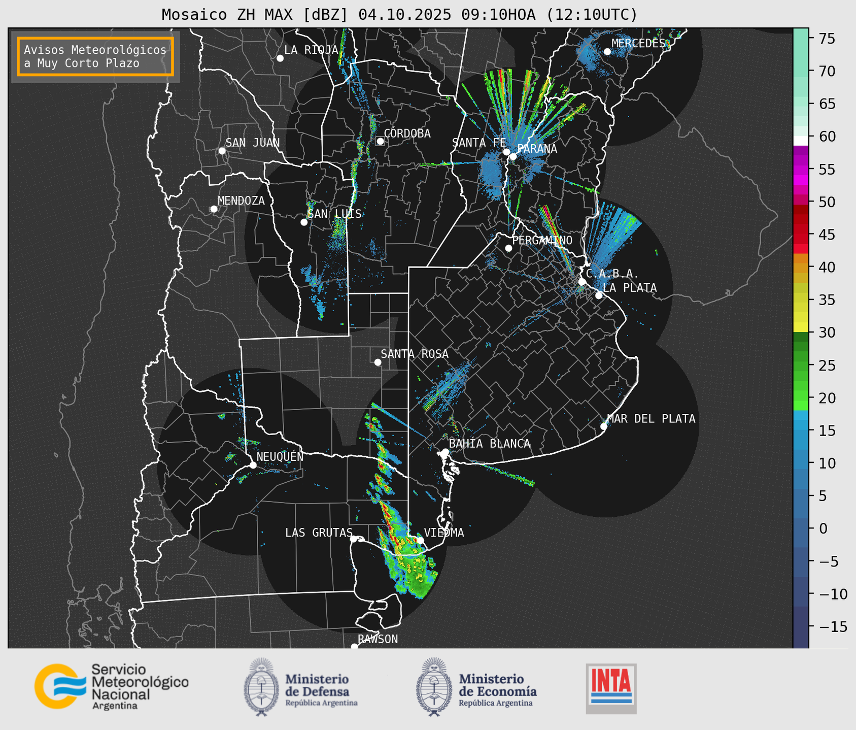Click the Mercedes city marker dot
Screen dimensions: 856x730
pyautogui.click(x=607, y=52)
